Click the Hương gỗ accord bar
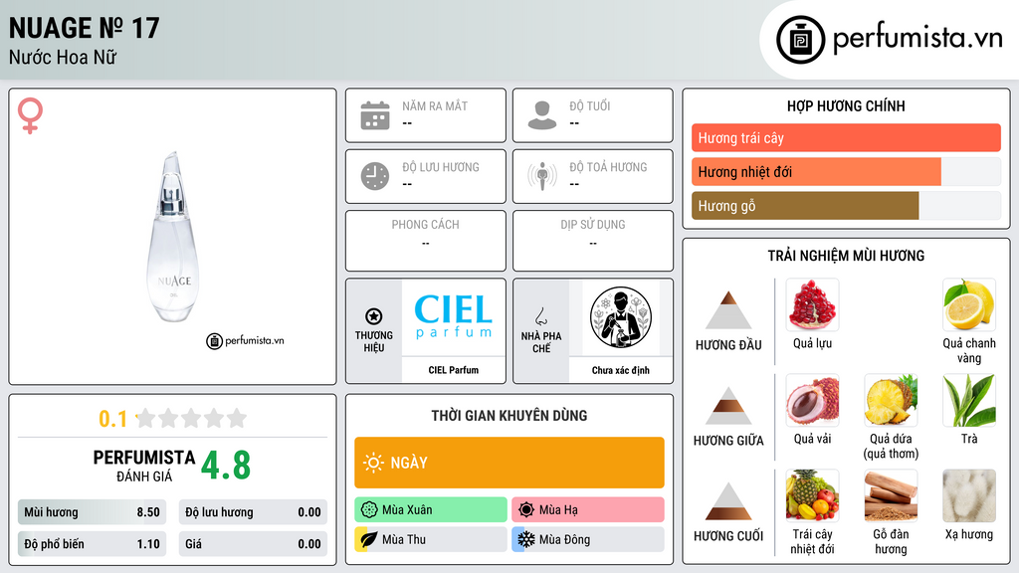 pos(846,206)
